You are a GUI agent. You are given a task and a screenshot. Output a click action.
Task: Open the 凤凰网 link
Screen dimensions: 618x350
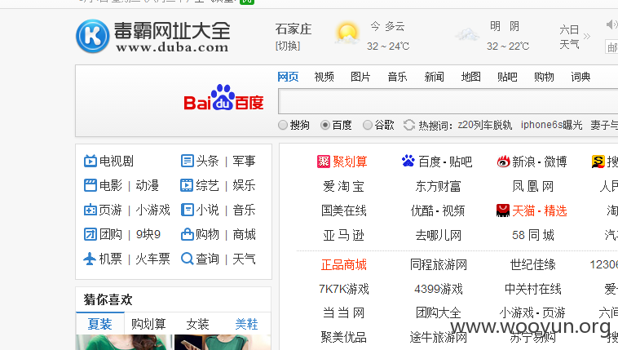pyautogui.click(x=533, y=186)
